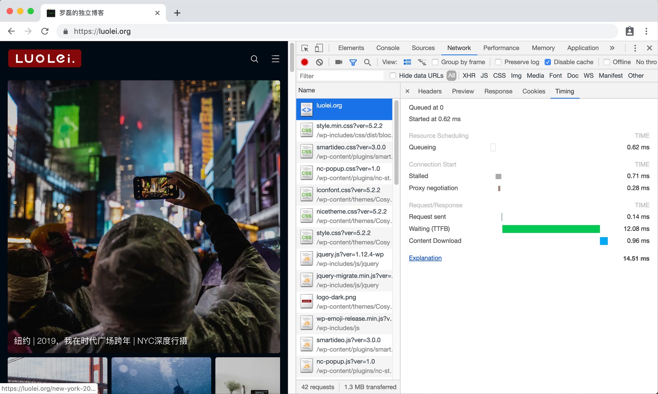Toggle capture screenshots camera icon

tap(339, 62)
